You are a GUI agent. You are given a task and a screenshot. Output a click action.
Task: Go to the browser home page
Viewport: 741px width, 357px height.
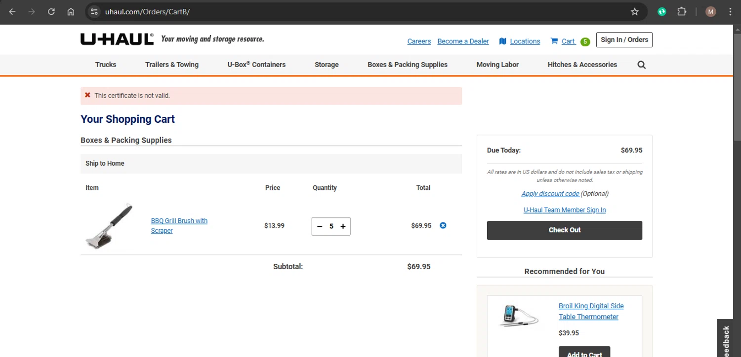[x=71, y=12]
